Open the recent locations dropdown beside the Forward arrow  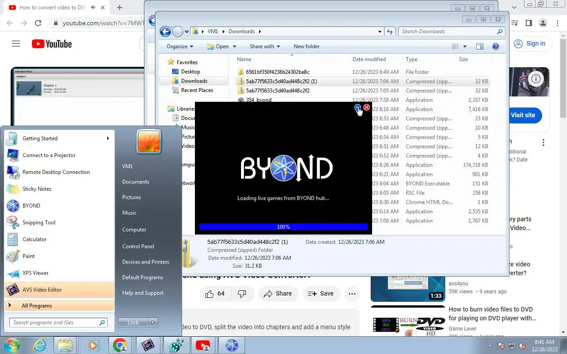coord(186,32)
